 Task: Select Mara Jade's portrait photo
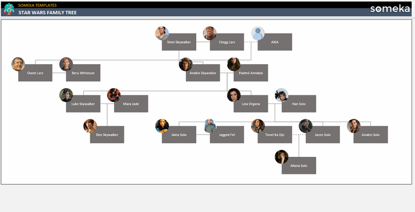point(114,95)
